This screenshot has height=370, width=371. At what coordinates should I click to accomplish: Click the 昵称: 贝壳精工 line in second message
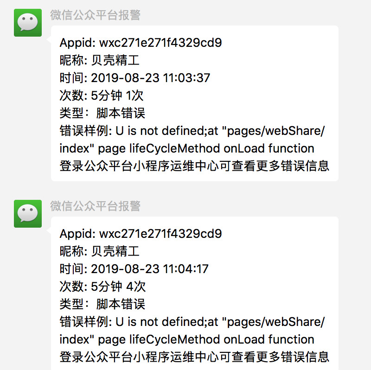pos(99,251)
